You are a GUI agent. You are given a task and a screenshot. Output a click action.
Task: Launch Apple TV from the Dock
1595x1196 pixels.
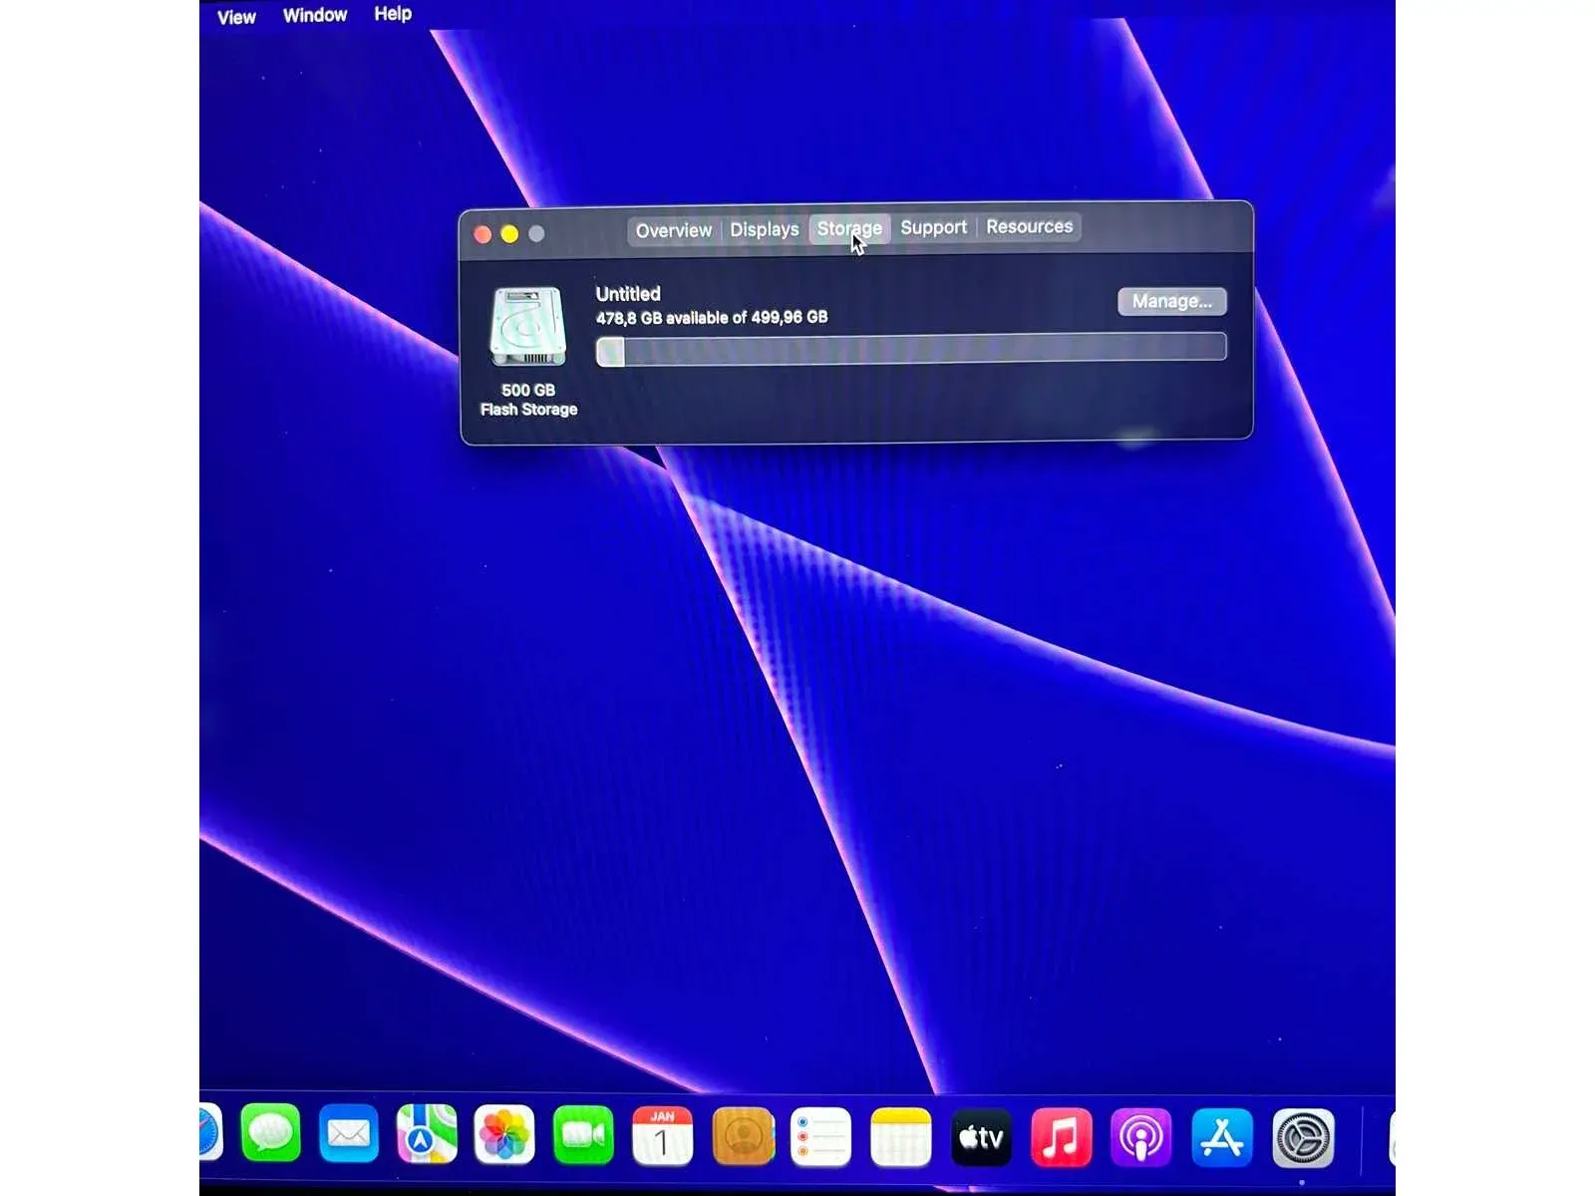(x=981, y=1136)
